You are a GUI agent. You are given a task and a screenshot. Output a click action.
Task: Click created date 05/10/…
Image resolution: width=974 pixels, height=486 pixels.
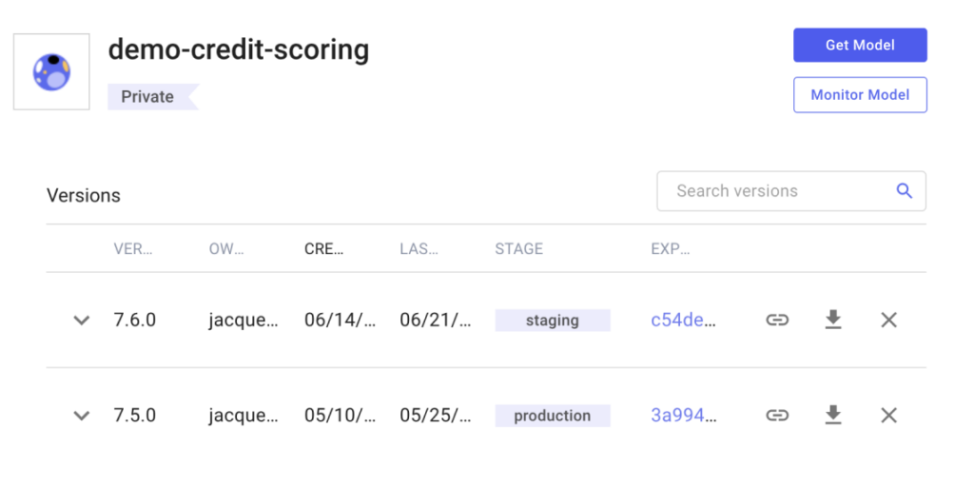click(340, 416)
